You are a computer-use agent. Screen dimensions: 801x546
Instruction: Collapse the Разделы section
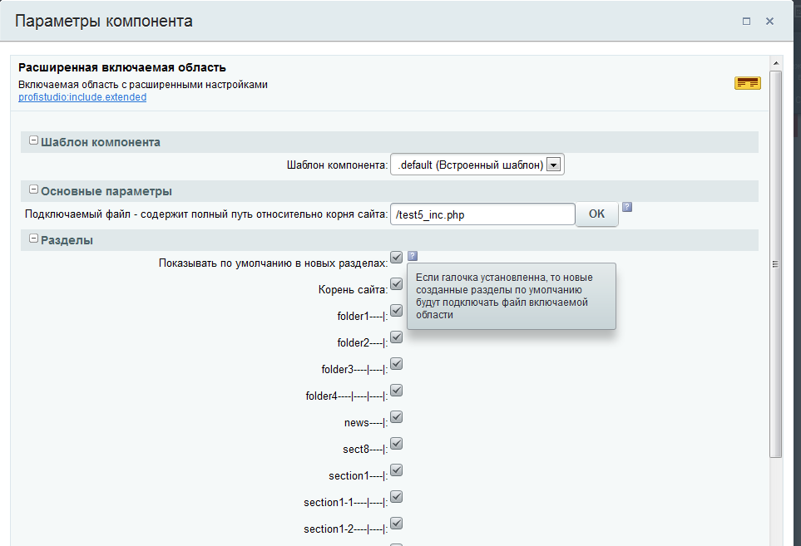pyautogui.click(x=34, y=239)
